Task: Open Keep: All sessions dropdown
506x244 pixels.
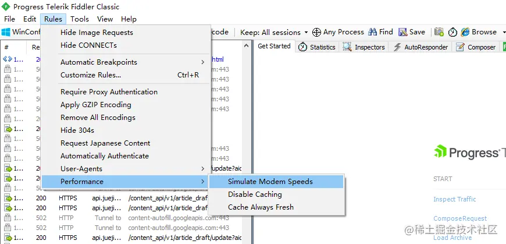Action: (x=270, y=32)
